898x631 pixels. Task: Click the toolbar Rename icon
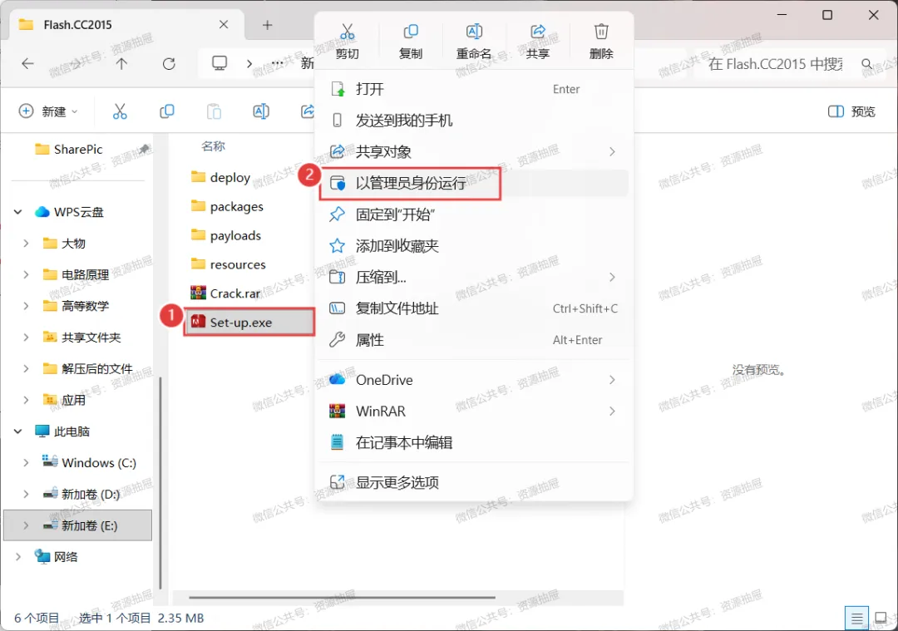click(x=261, y=111)
